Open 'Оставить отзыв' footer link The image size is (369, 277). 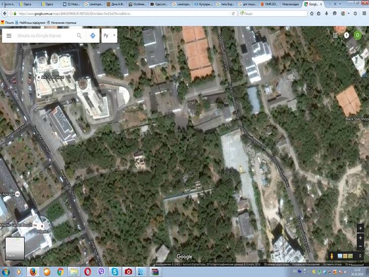pos(332,264)
